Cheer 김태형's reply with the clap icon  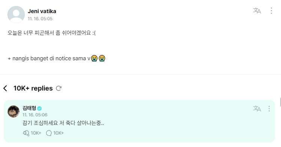(26, 133)
